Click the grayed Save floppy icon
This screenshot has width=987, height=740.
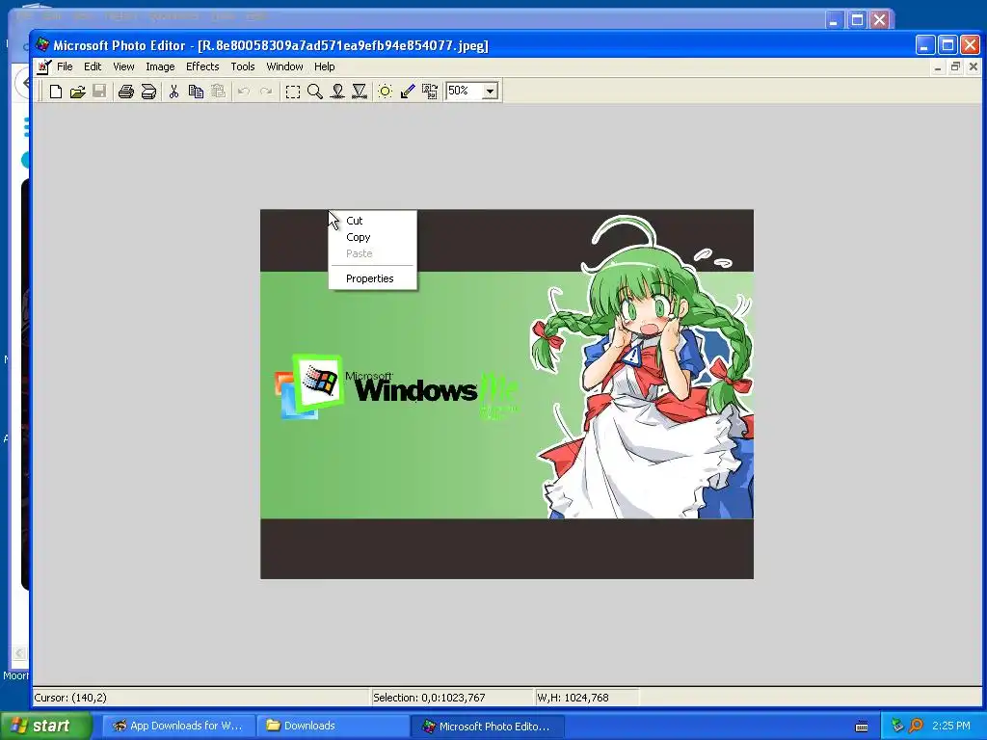coord(99,92)
